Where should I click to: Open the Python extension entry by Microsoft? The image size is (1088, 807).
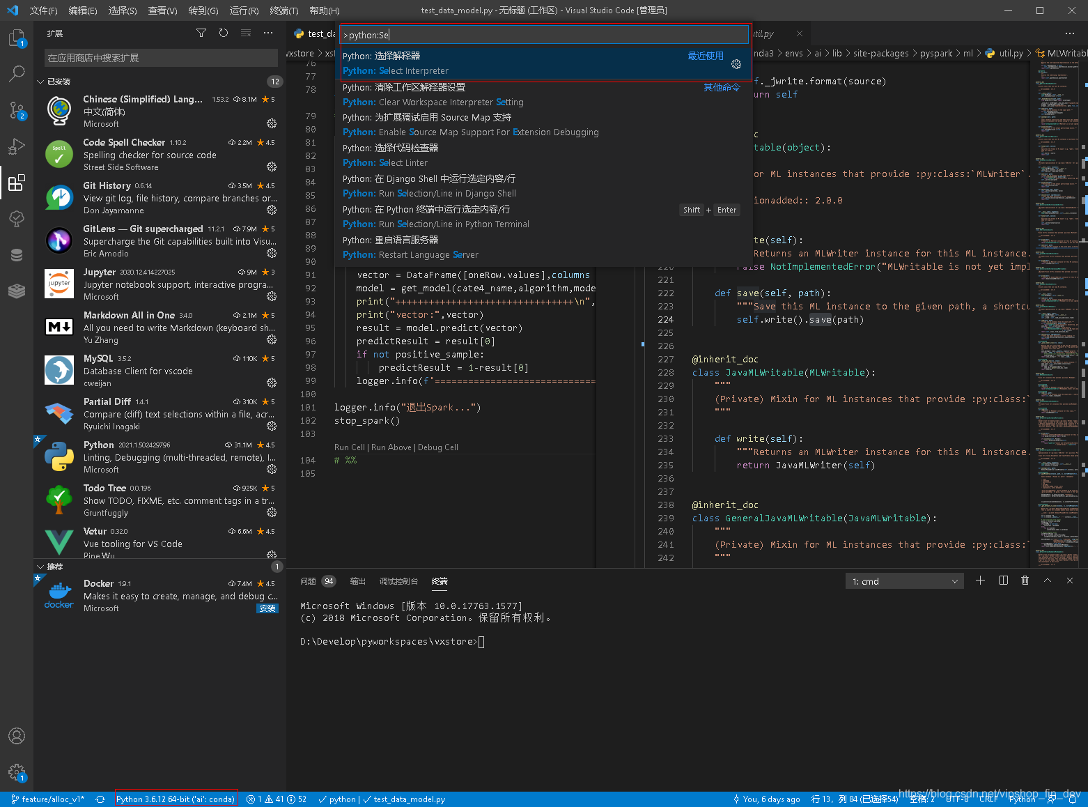coord(160,456)
